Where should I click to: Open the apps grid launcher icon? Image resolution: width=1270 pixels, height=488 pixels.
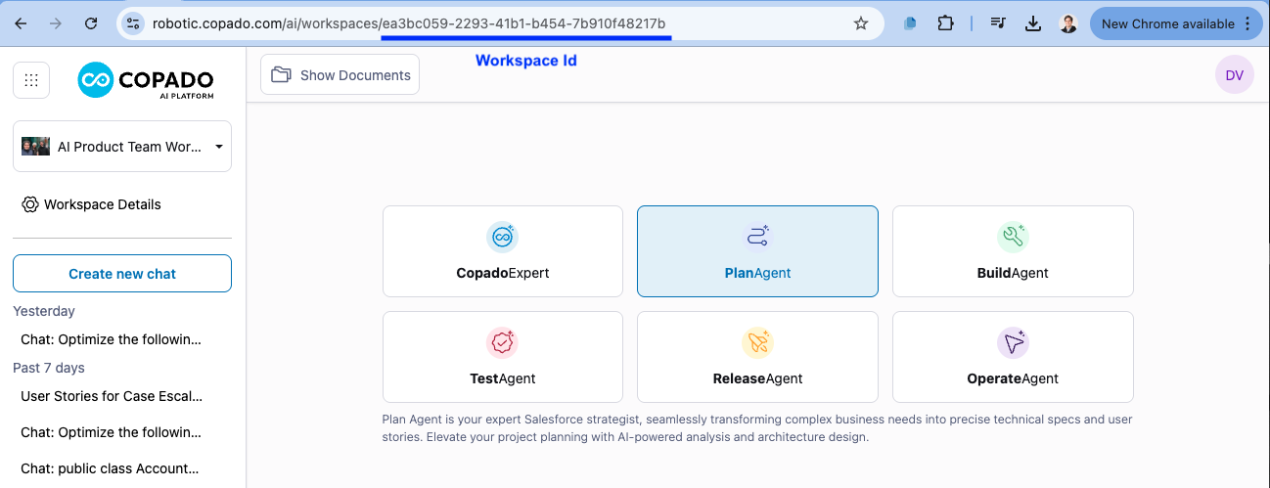[x=31, y=80]
